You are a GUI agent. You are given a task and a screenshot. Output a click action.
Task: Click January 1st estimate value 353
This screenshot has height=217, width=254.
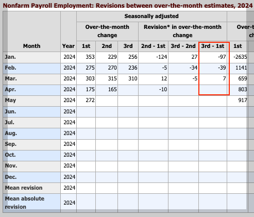[90, 57]
